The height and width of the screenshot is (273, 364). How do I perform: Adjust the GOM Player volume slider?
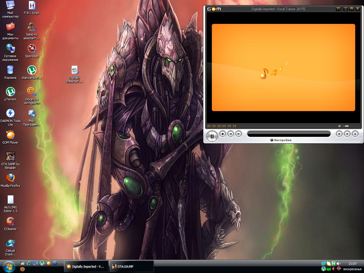(x=351, y=126)
